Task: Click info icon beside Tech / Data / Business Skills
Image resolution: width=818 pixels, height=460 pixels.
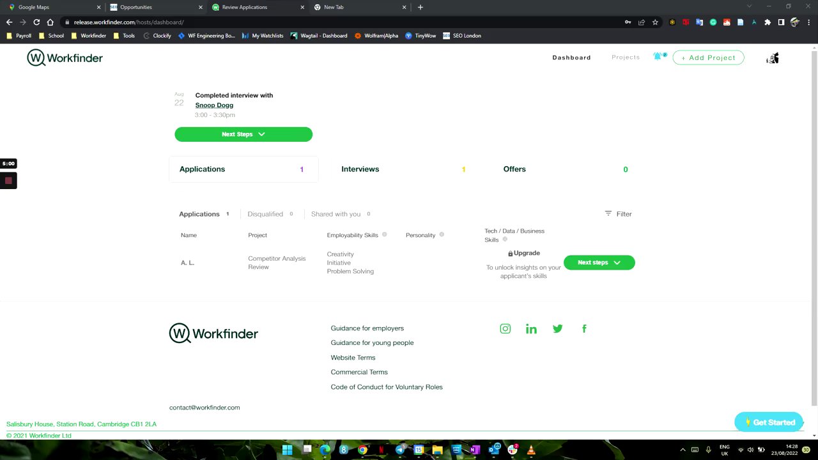Action: coord(505,240)
